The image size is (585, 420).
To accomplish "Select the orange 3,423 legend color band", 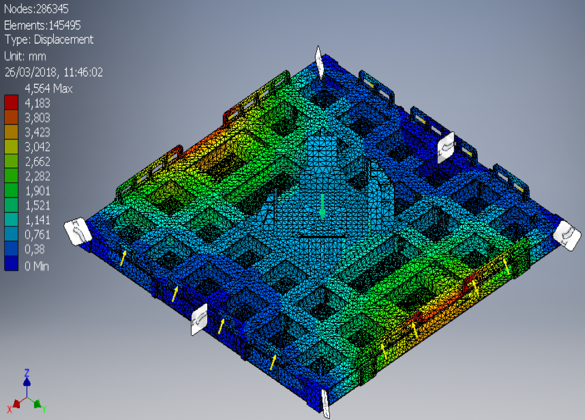I will [12, 132].
